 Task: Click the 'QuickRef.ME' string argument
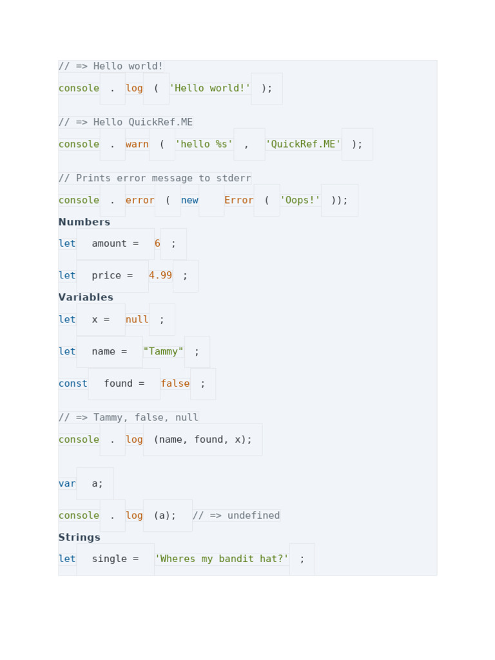click(x=303, y=144)
